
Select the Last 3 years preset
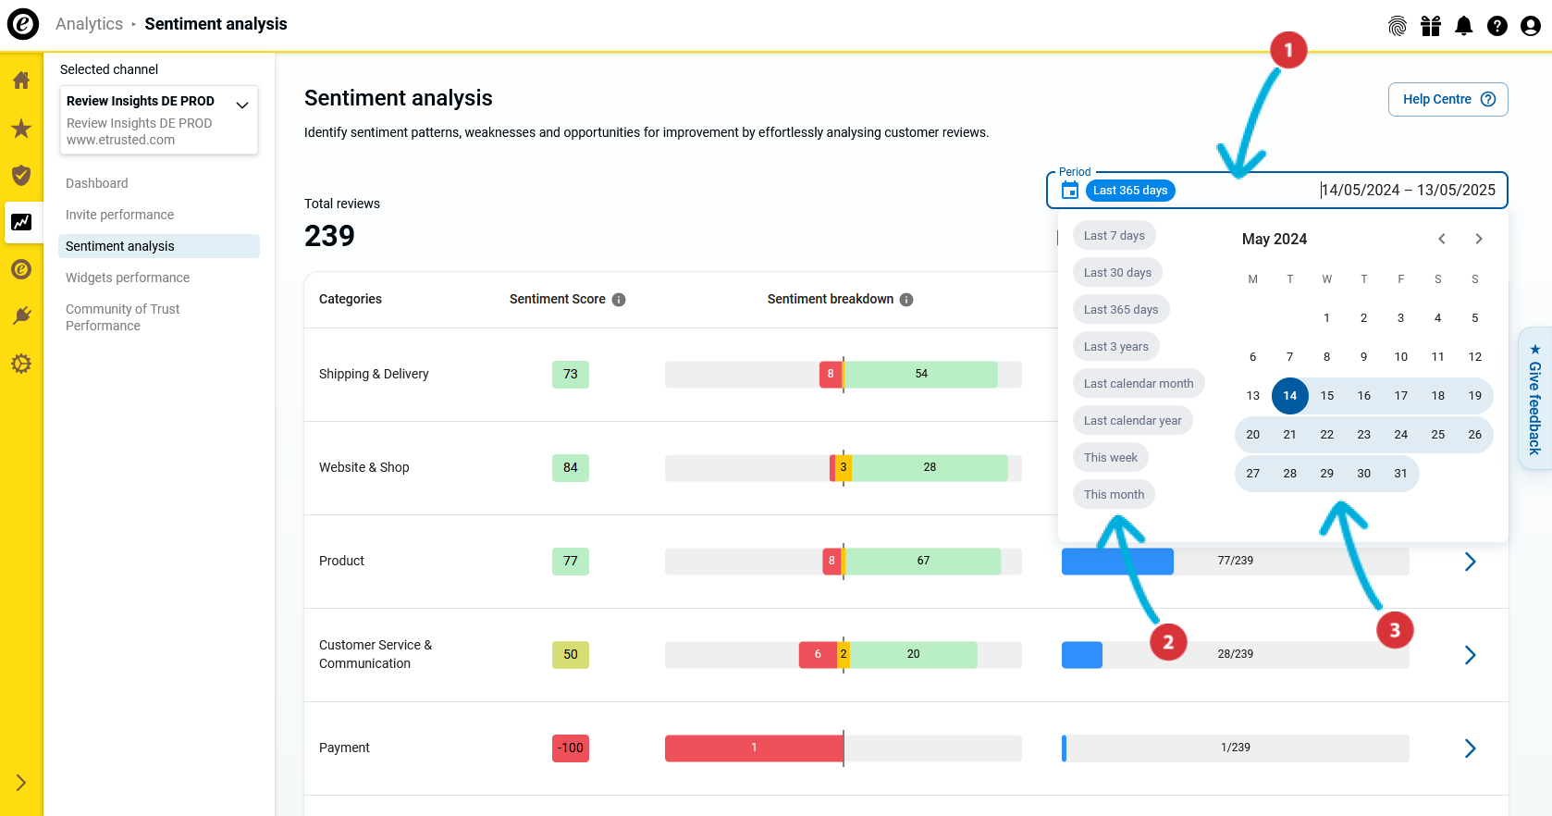click(1116, 347)
